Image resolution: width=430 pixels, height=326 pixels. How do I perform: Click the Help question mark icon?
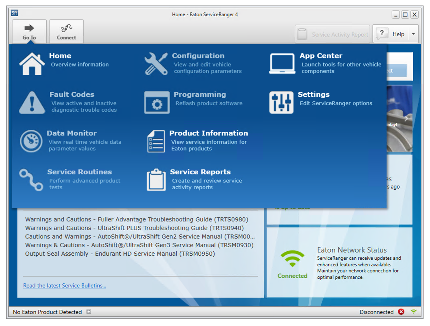tap(382, 34)
